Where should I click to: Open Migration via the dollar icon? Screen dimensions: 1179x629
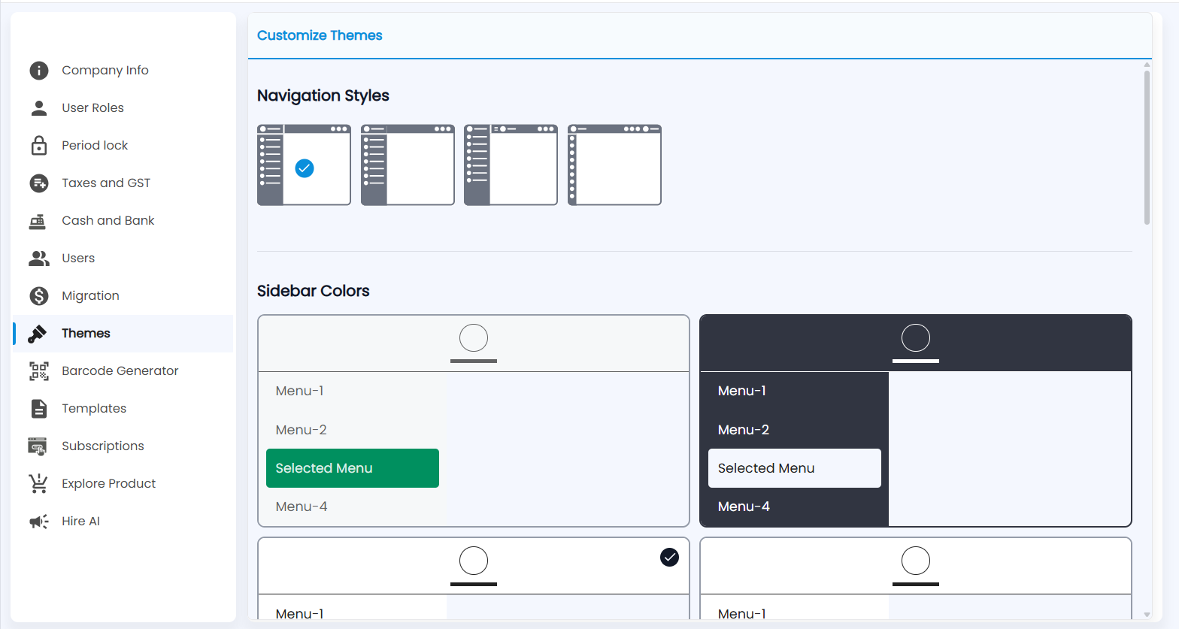[39, 296]
